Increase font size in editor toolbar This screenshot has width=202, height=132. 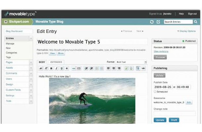click(x=46, y=68)
